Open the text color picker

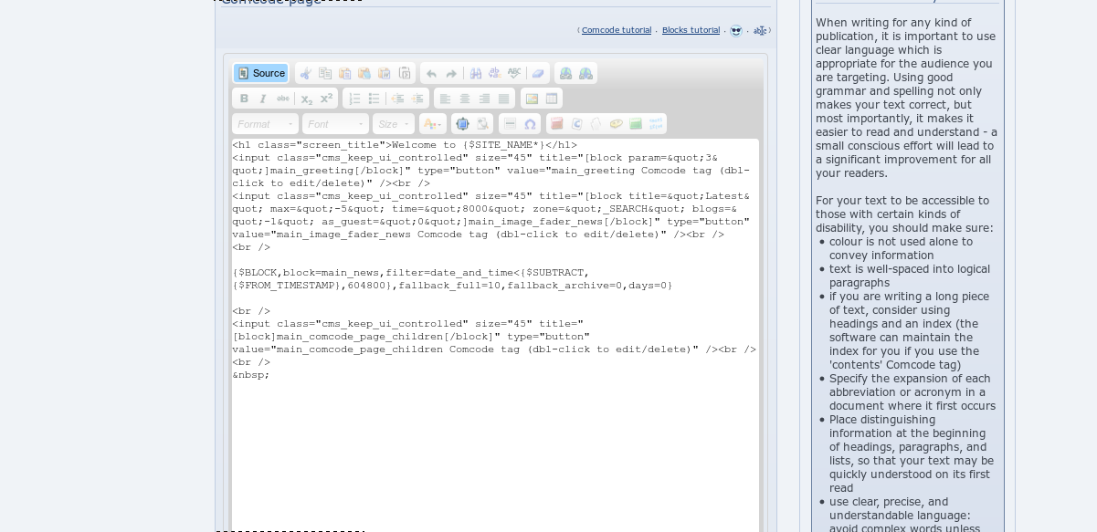[x=431, y=124]
